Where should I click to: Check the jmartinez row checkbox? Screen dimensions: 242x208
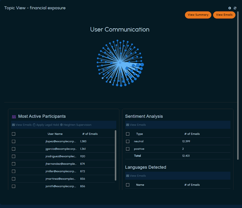point(14,179)
